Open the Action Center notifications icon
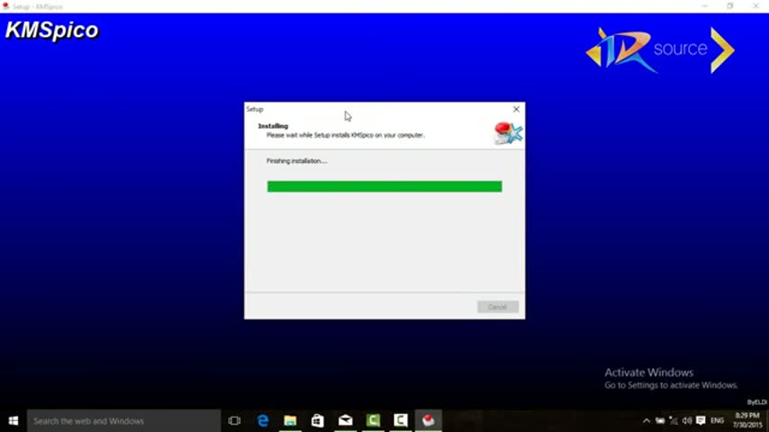The image size is (769, 432). click(701, 420)
